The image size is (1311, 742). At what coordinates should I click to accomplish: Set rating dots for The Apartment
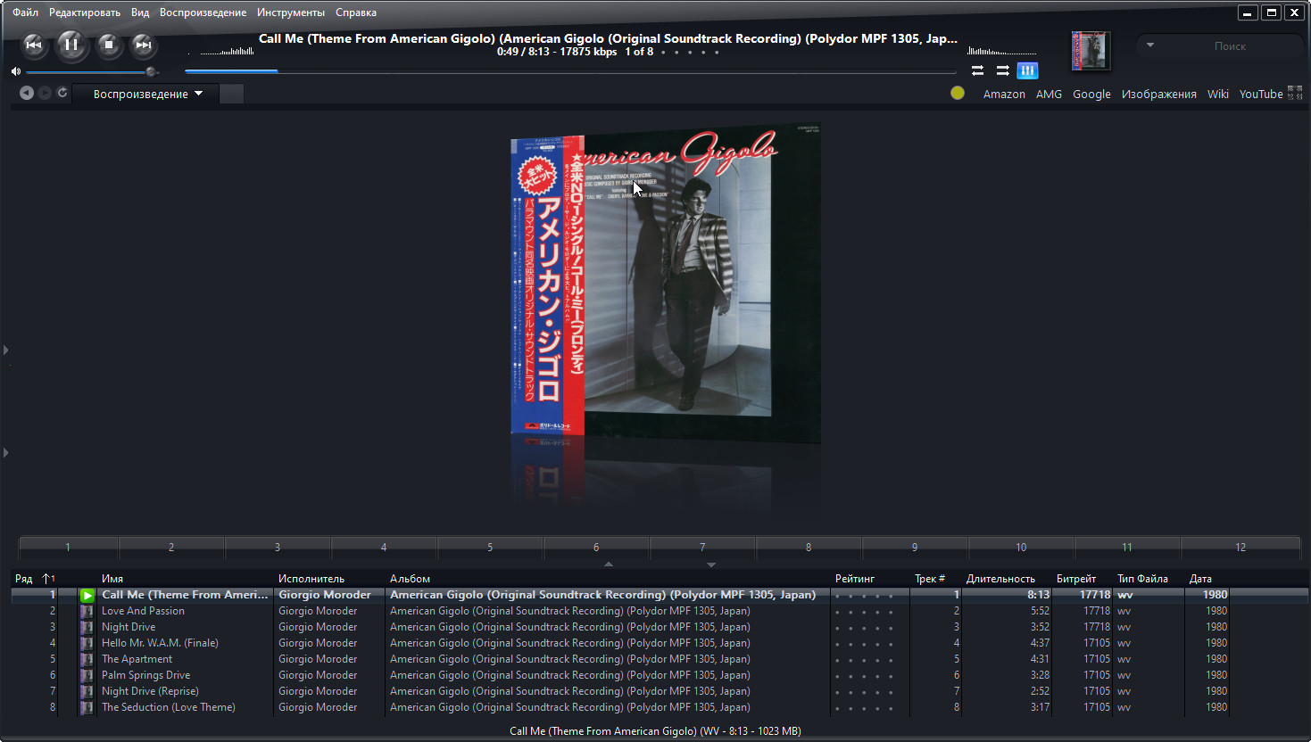click(x=864, y=660)
